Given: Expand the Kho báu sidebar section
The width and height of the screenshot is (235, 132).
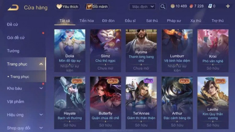Looking at the screenshot, I should (x=41, y=88).
